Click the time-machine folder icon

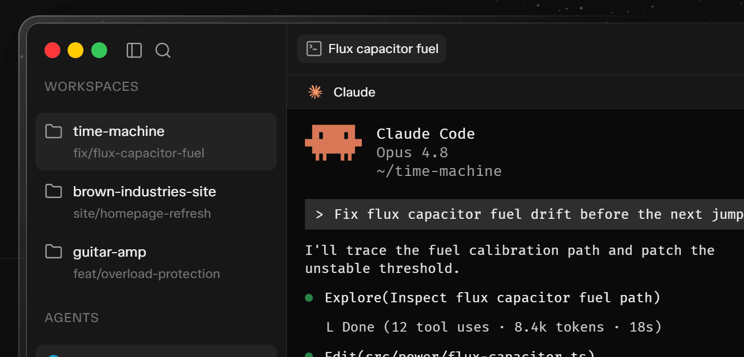coord(54,131)
